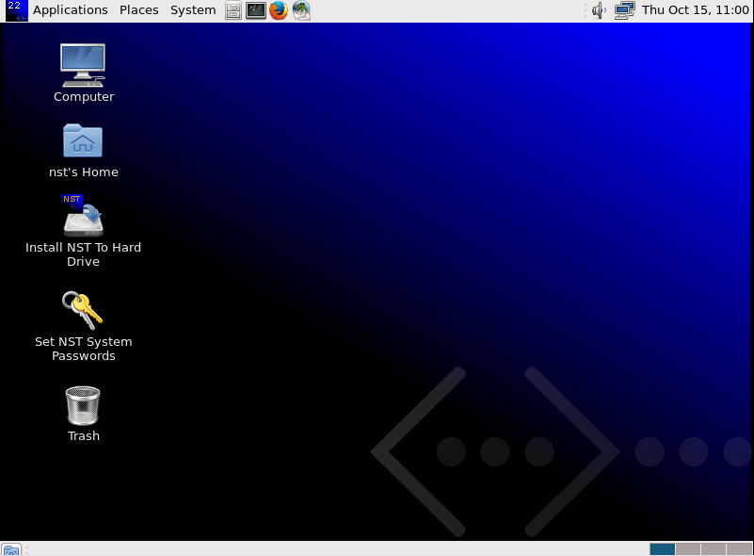Open the network connections tray icon

click(624, 10)
